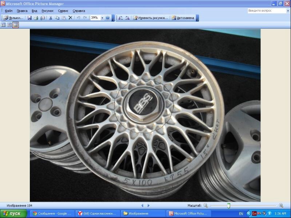Image resolution: width=291 pixels, height=218 pixels.
Task: Open the Рисунок menu
Action: coord(48,11)
